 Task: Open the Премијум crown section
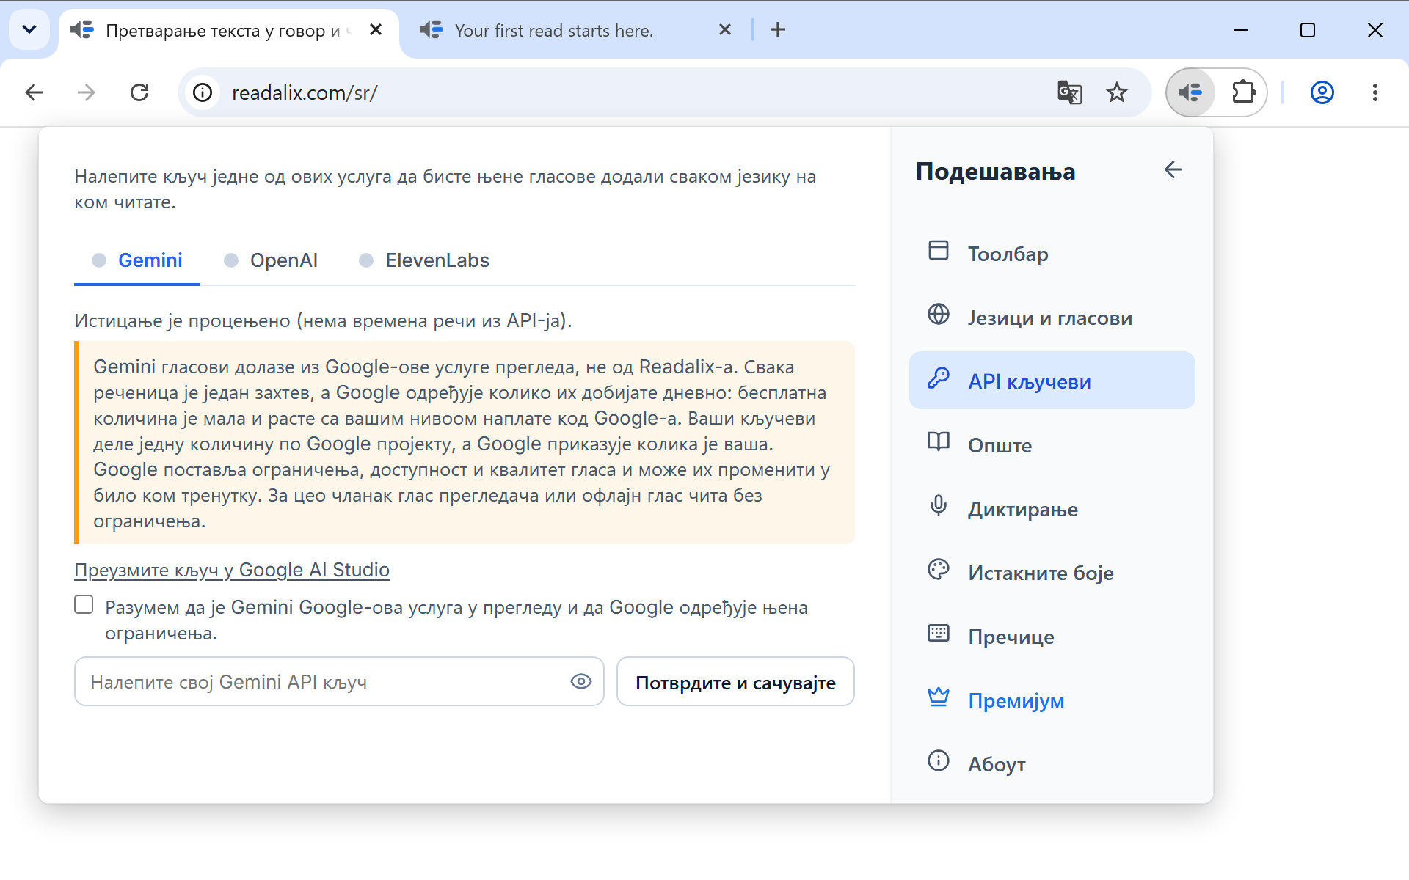(x=1052, y=700)
